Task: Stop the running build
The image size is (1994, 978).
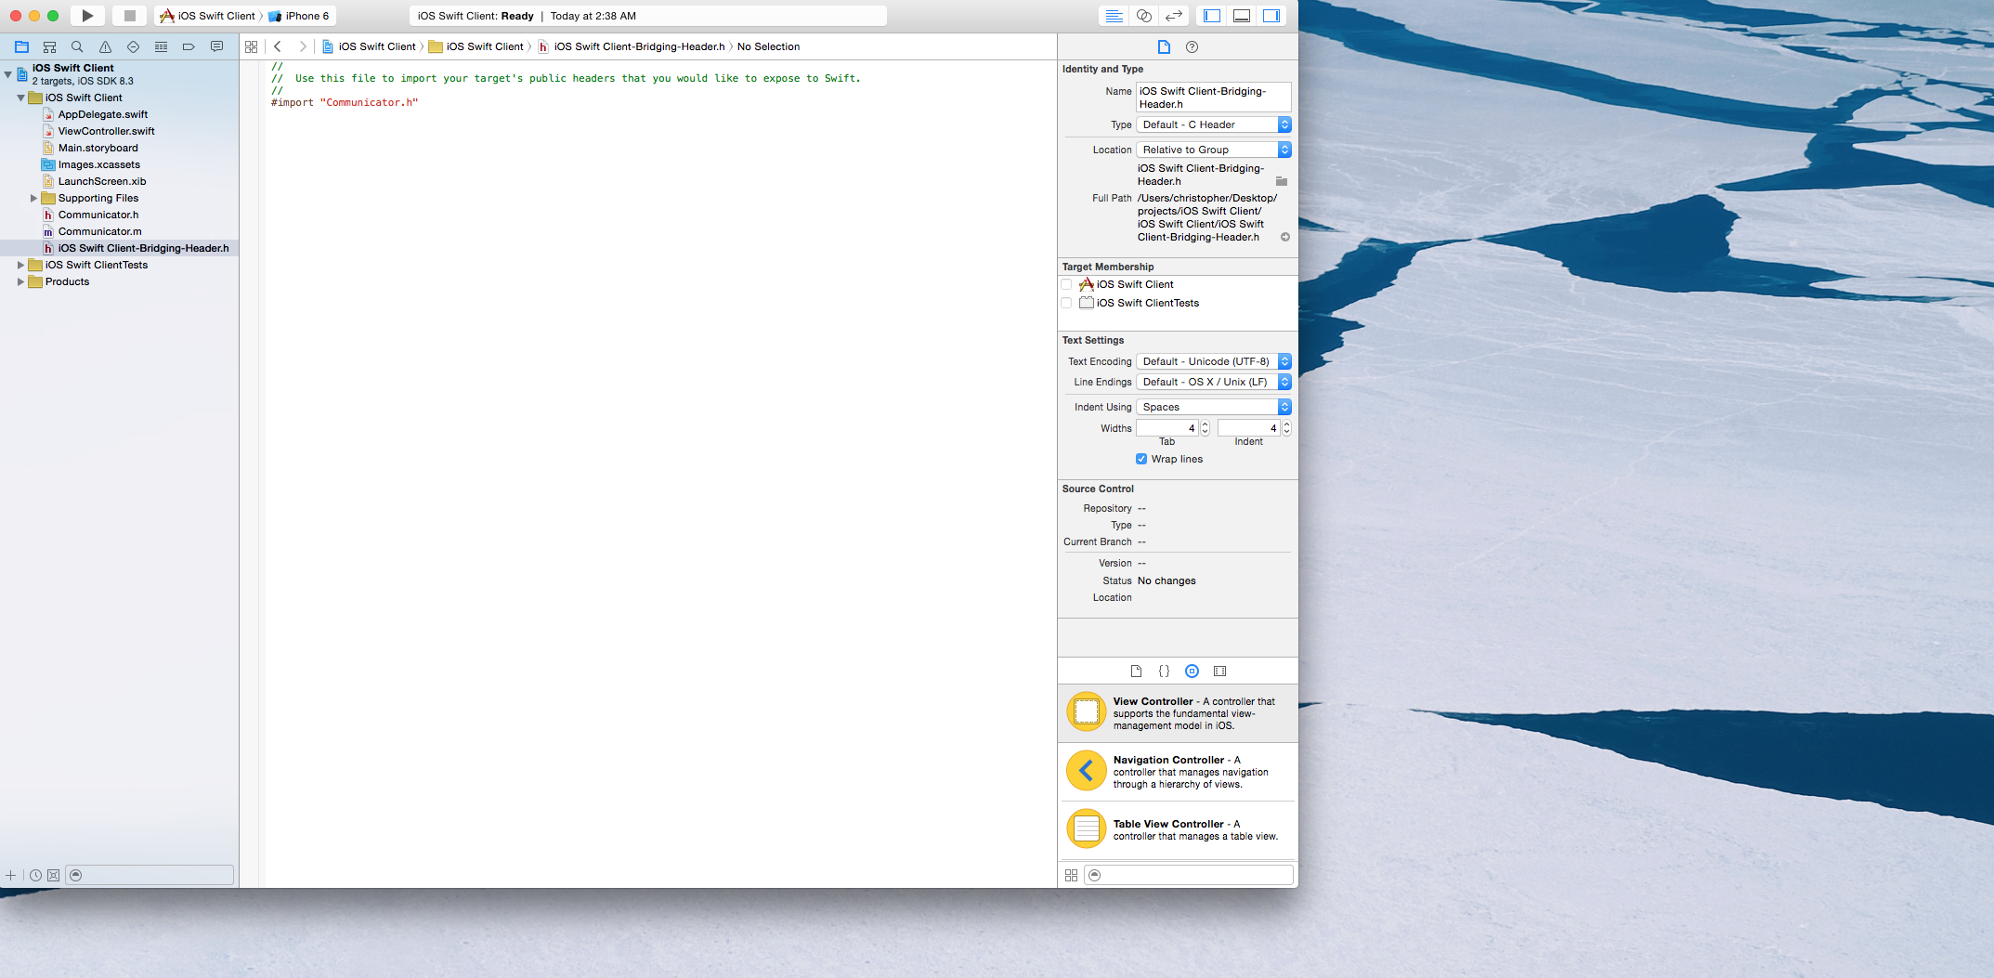Action: (x=129, y=16)
